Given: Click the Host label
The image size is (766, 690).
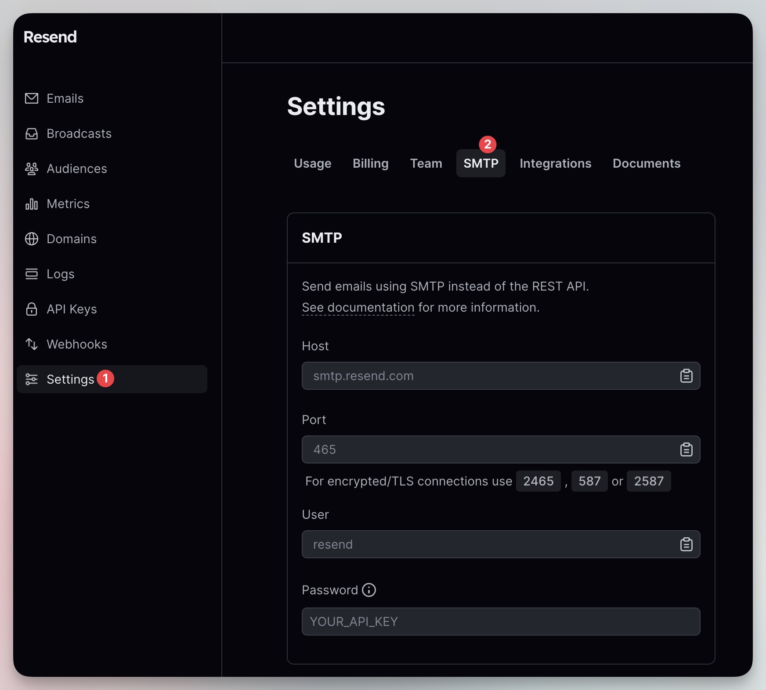Looking at the screenshot, I should (x=315, y=346).
